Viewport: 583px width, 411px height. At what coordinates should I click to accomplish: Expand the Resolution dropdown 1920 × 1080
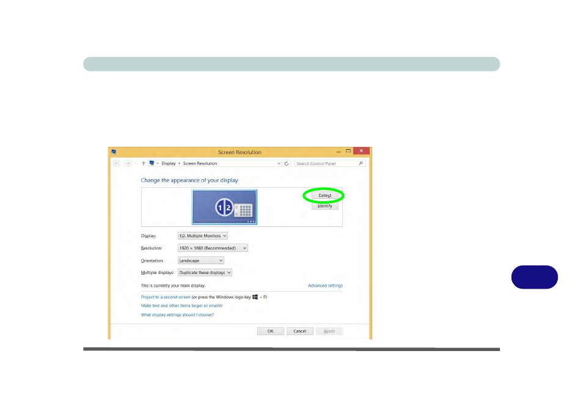213,248
